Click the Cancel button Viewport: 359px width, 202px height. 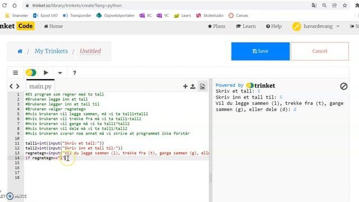(320, 51)
